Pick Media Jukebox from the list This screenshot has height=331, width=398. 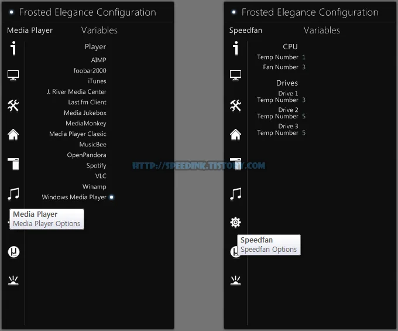point(85,112)
